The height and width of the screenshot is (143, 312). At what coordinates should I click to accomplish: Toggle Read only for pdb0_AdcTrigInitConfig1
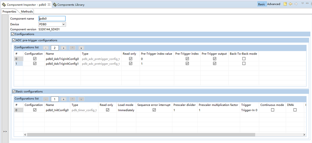click(131, 64)
